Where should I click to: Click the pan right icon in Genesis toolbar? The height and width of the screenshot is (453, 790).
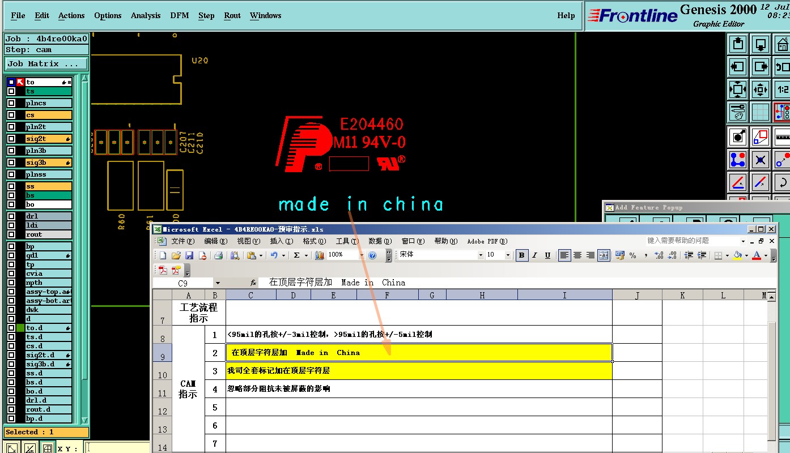tap(761, 66)
